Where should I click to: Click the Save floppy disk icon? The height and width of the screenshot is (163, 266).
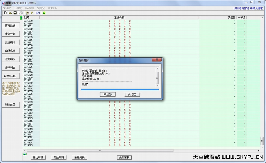click(15, 13)
